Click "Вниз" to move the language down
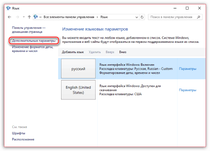Viewport: 210px width, 151px height. (123, 52)
